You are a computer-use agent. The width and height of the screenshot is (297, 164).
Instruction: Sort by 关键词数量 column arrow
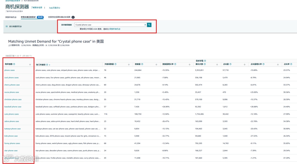point(129,64)
